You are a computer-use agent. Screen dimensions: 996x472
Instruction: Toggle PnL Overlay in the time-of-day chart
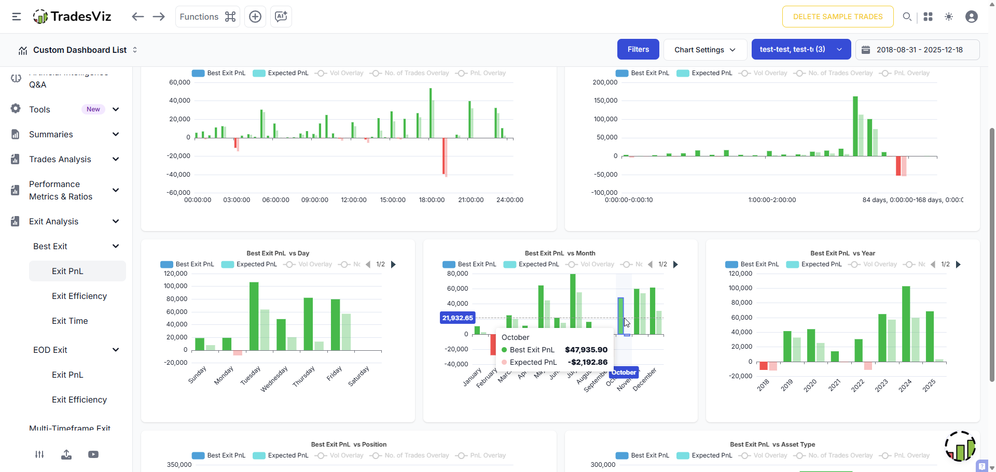480,73
